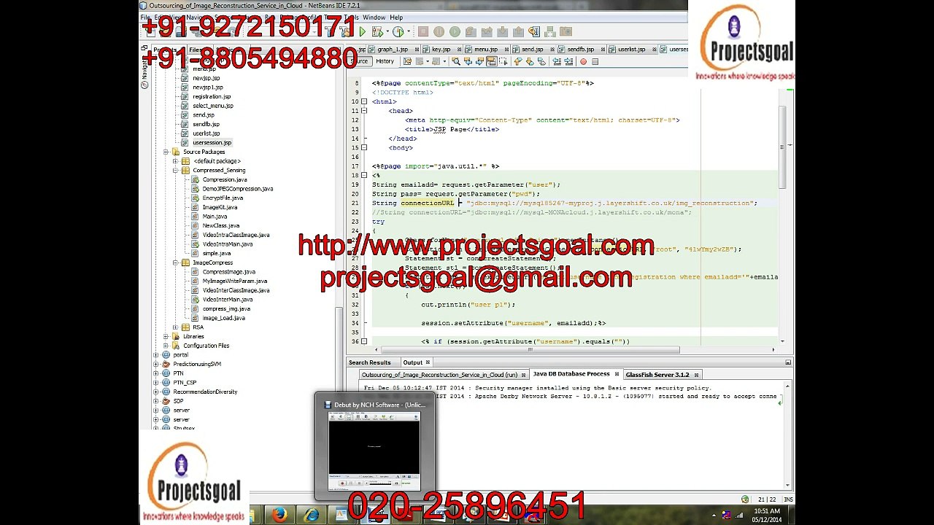This screenshot has width=934, height=525.
Task: Close the Output window tab
Action: (x=428, y=362)
